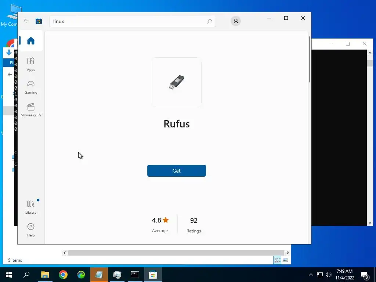The height and width of the screenshot is (282, 376).
Task: Click the blue download arrow icon in Explorer
Action: [9, 53]
